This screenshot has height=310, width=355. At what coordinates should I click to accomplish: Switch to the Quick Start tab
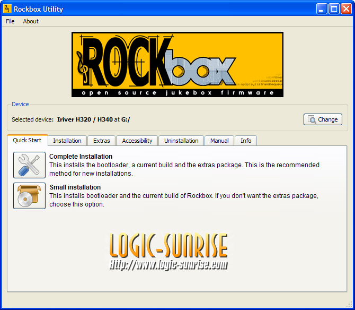pyautogui.click(x=28, y=140)
